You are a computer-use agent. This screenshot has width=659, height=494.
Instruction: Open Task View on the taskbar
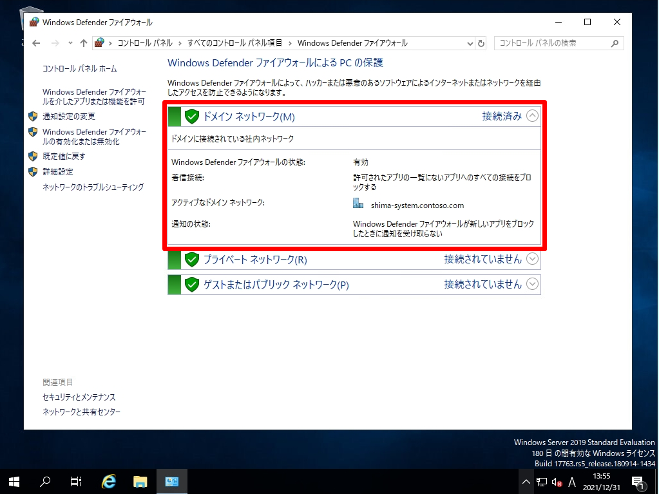tap(76, 481)
